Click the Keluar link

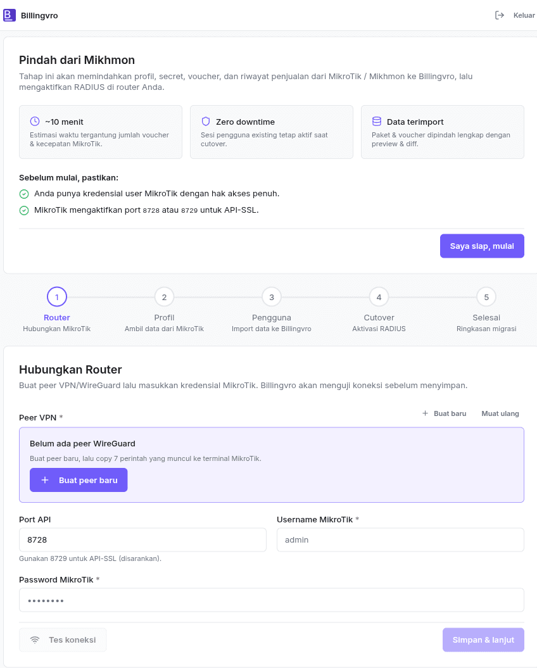pyautogui.click(x=524, y=15)
